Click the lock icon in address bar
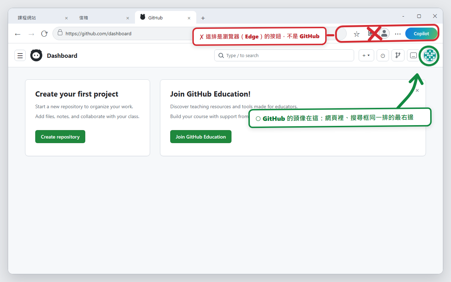 click(x=60, y=32)
